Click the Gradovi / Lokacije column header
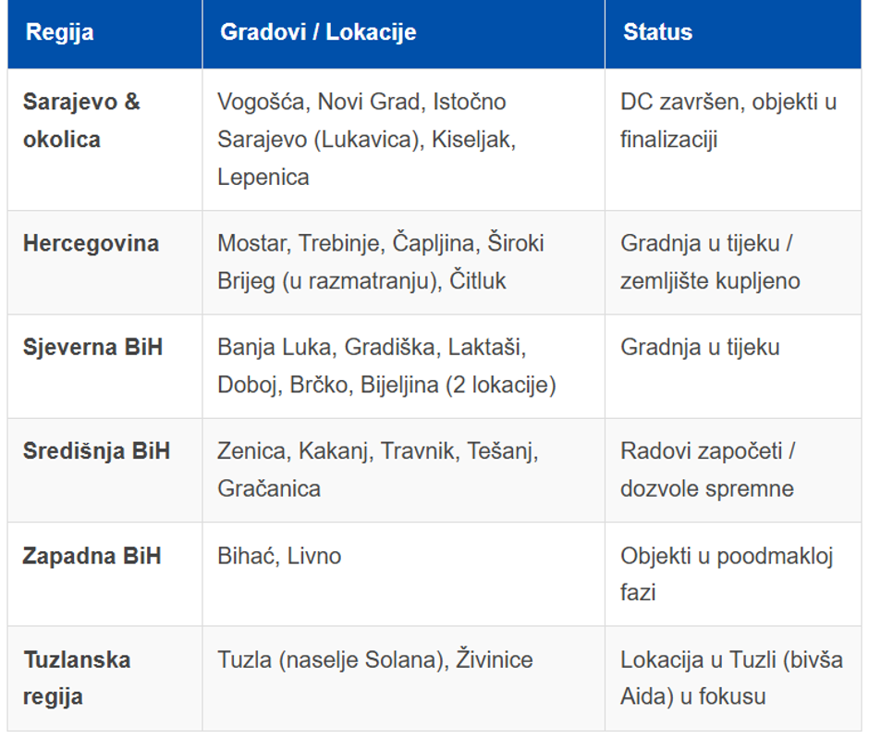Screen dimensions: 869x751 pos(318,32)
